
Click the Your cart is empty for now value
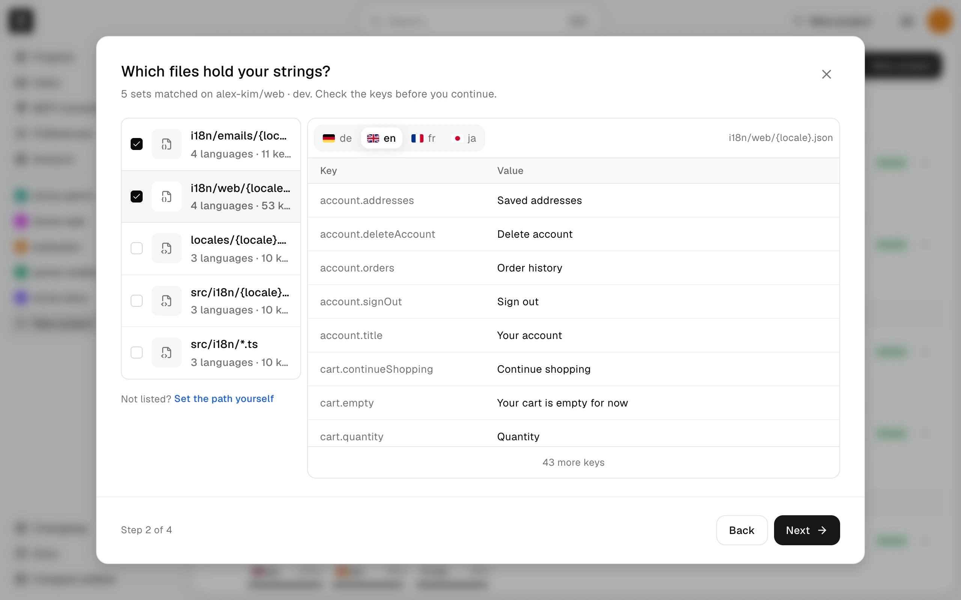[562, 403]
